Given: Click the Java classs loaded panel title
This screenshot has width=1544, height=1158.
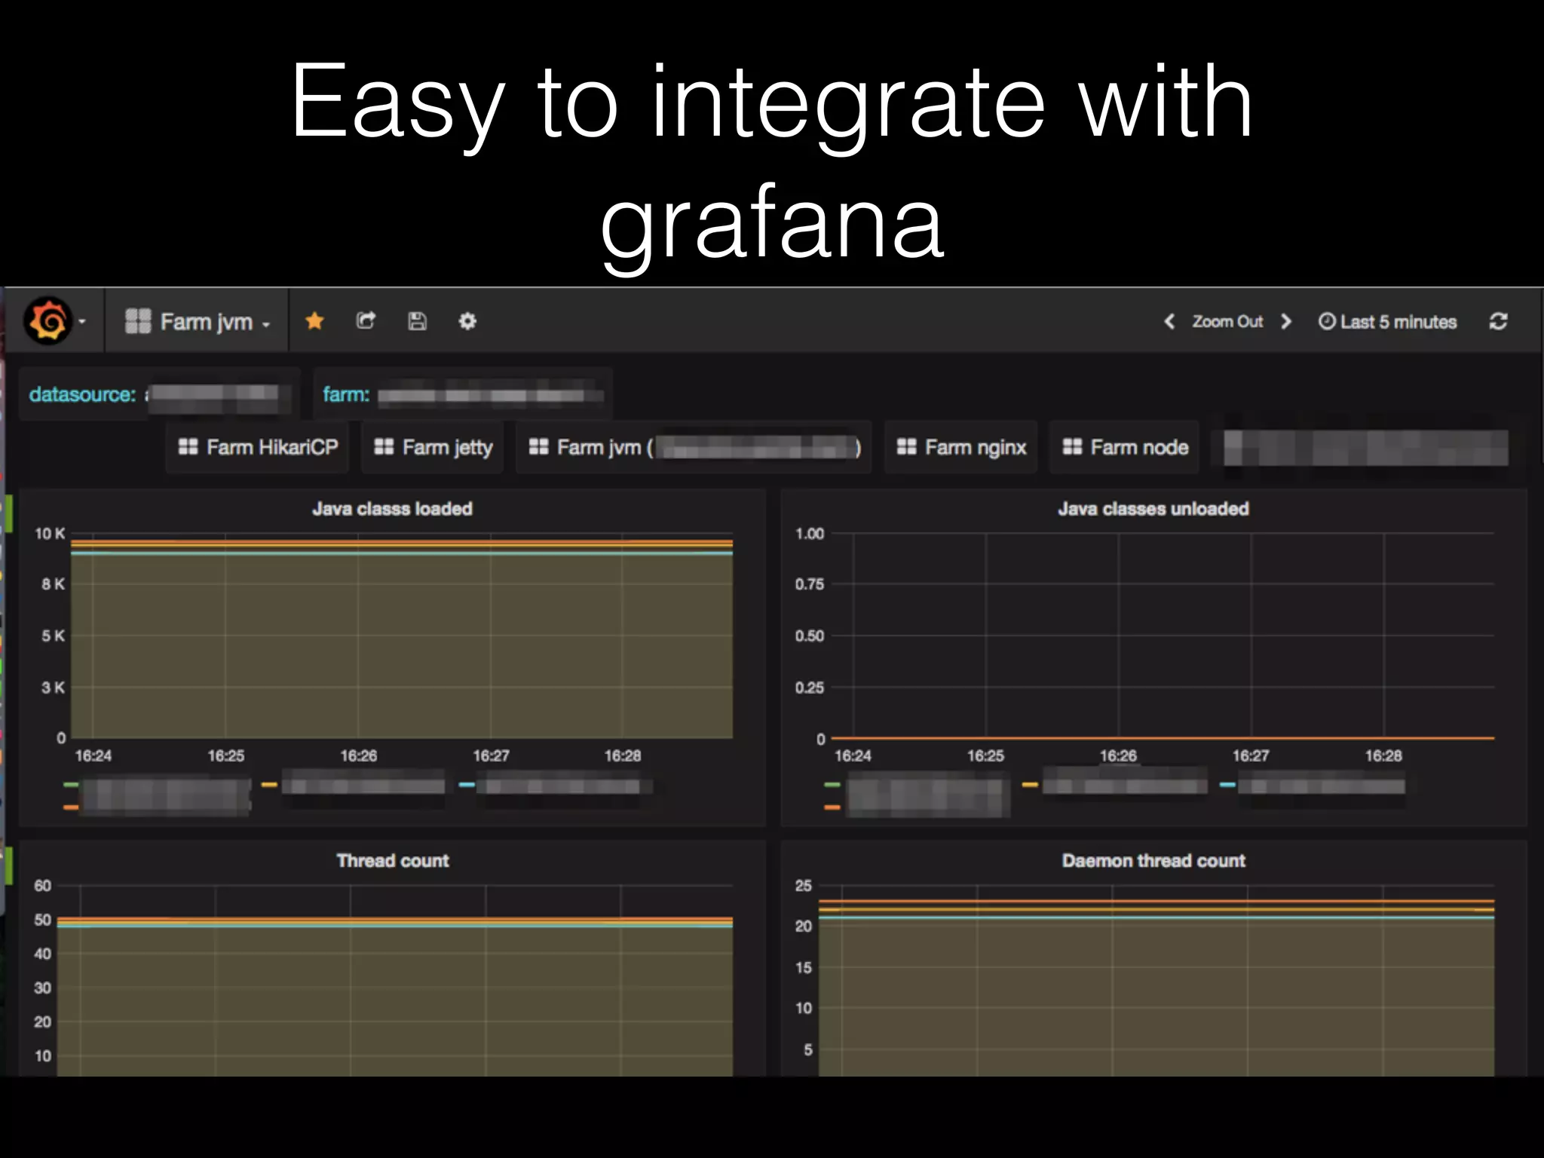Looking at the screenshot, I should pos(392,509).
